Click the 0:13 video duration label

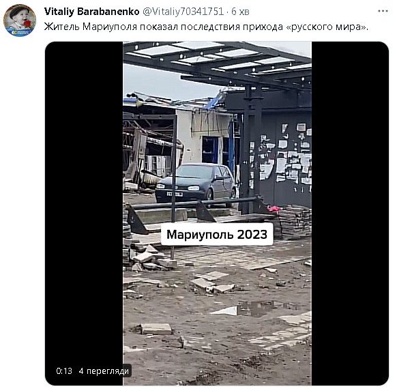tap(64, 371)
